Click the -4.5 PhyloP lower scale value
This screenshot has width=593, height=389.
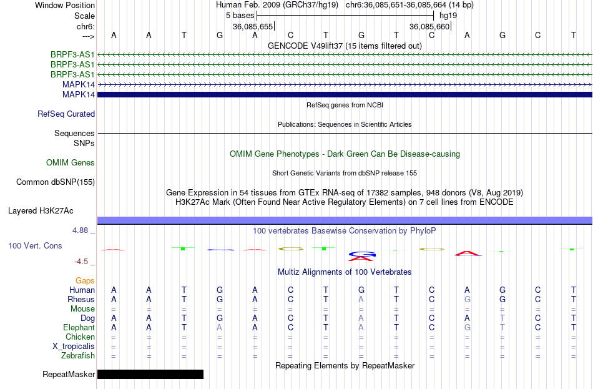point(81,262)
